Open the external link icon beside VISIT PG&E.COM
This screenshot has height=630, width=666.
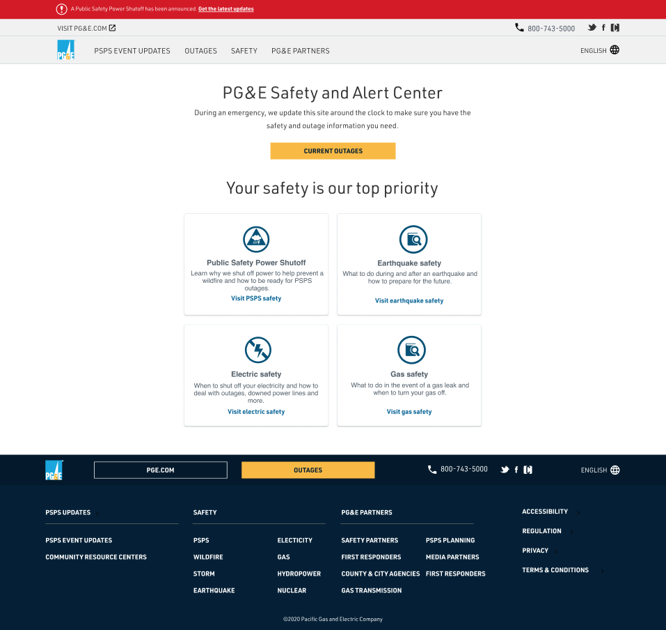tap(112, 28)
